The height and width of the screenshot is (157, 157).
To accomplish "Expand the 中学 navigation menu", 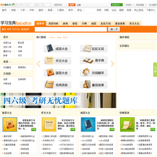I will point(32,10).
